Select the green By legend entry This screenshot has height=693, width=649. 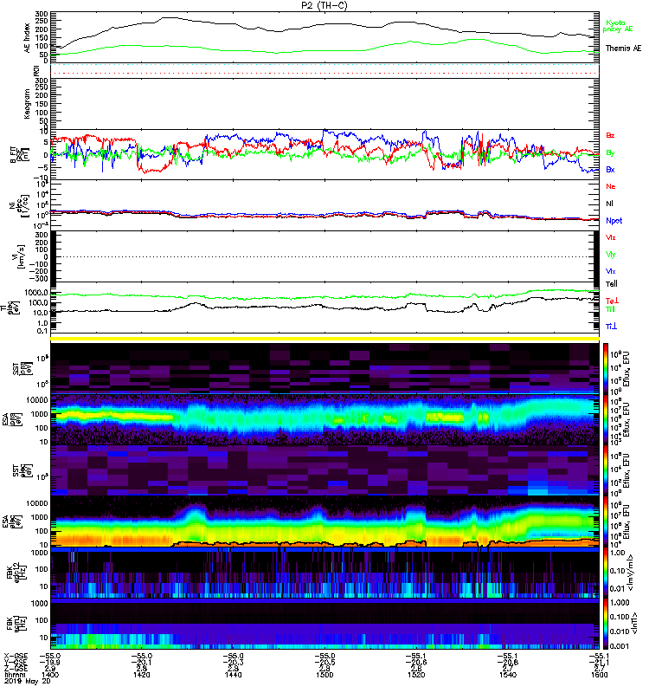pos(610,153)
